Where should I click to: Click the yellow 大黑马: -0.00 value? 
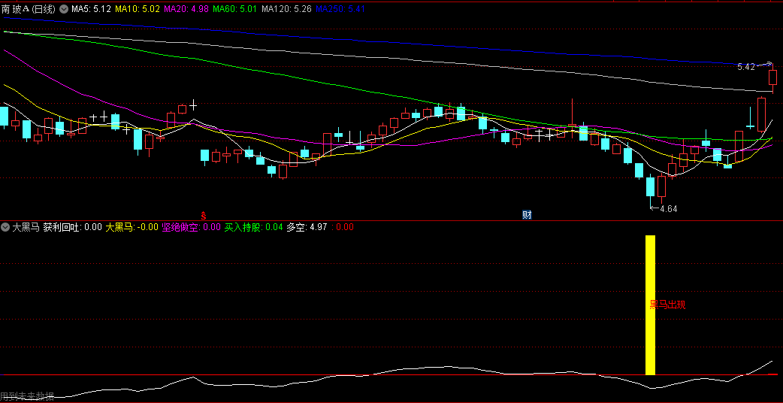click(132, 227)
